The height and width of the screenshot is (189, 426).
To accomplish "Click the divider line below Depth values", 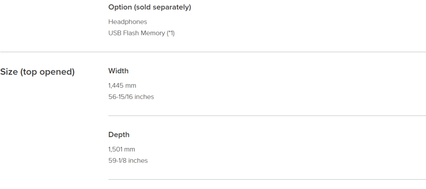I will coord(267,179).
